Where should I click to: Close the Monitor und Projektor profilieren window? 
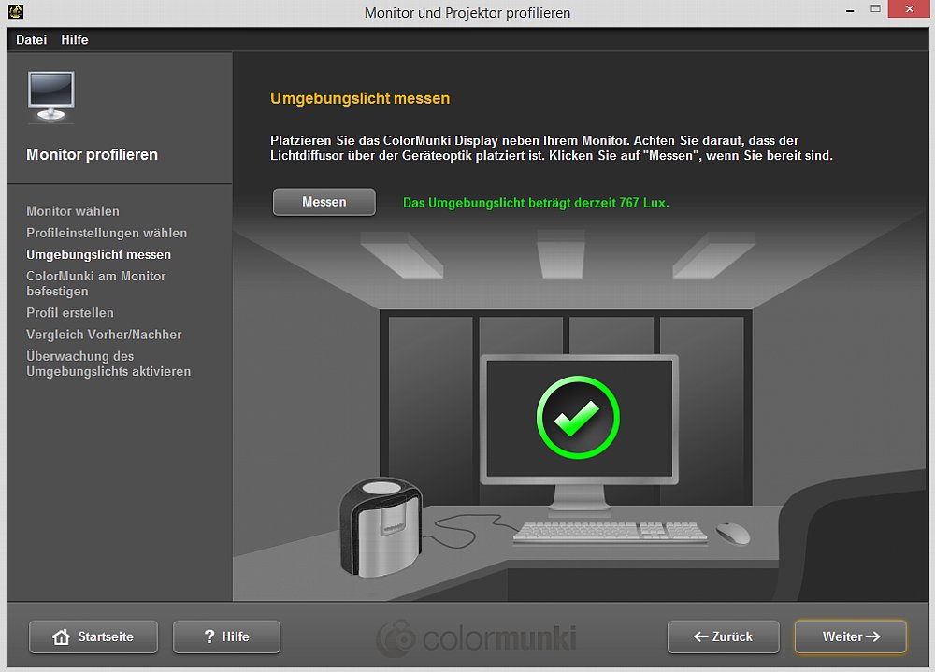[909, 9]
